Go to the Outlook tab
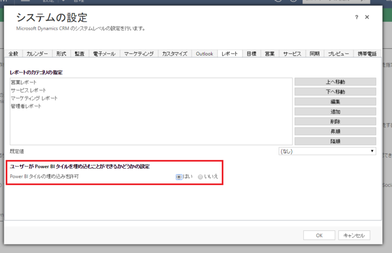 (204, 54)
